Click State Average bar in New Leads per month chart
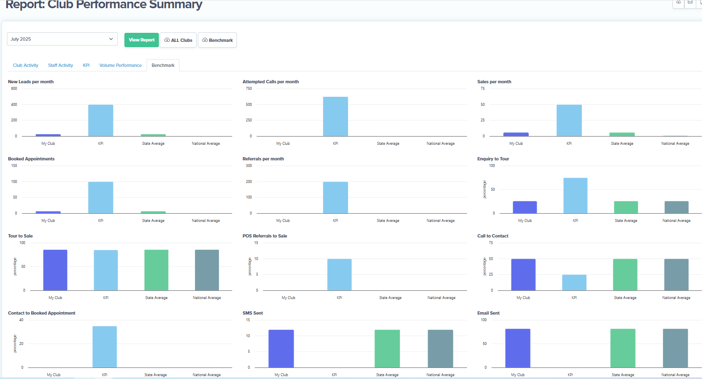Viewport: 702px width, 379px height. point(153,135)
